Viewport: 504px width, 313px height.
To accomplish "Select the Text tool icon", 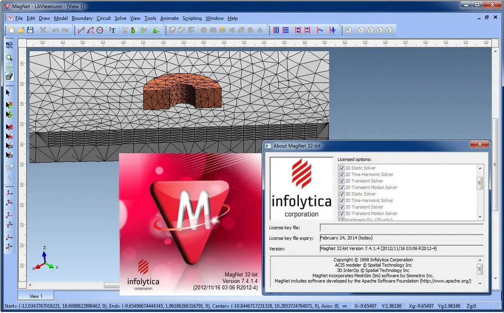I will coord(112,30).
